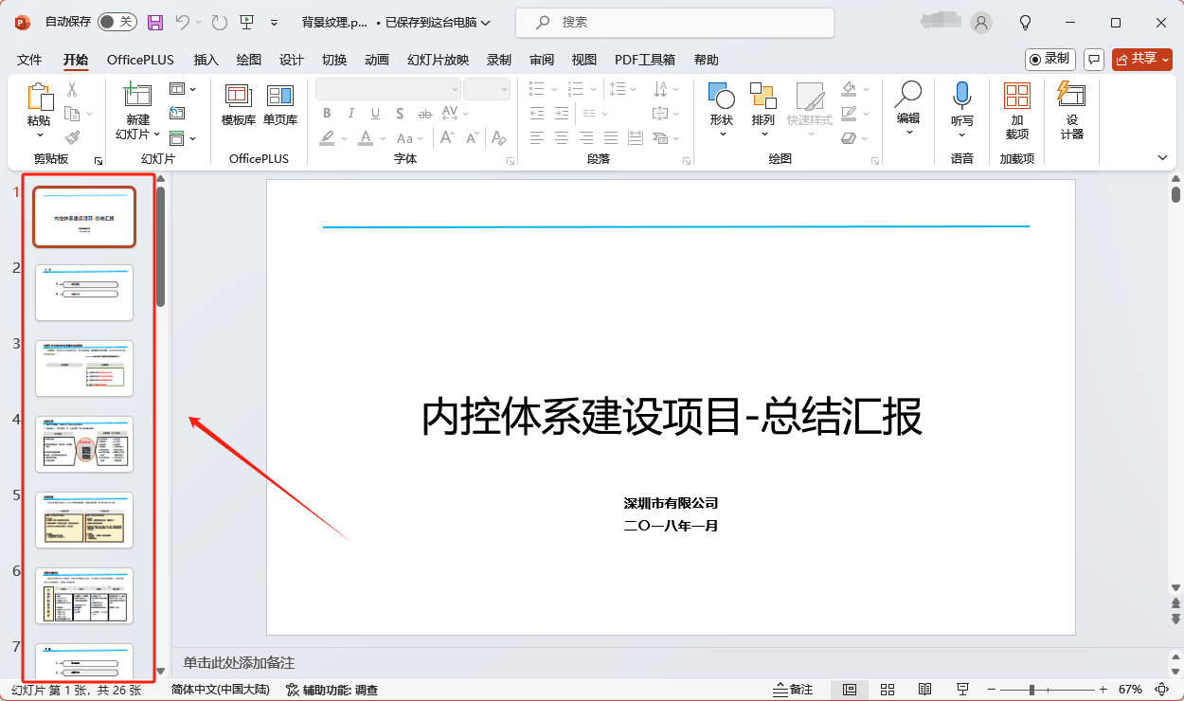
Task: Click the 加载项 add-ins icon
Action: point(1016,110)
